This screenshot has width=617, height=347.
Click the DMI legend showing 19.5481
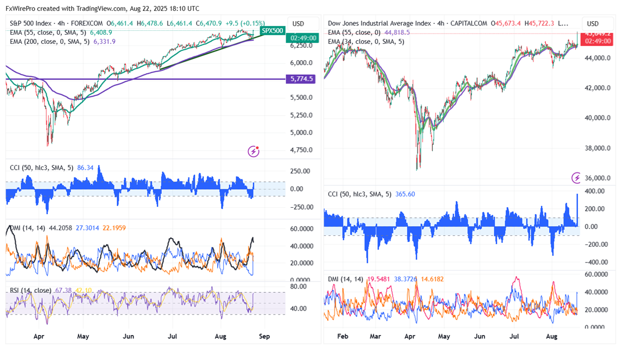(386, 279)
